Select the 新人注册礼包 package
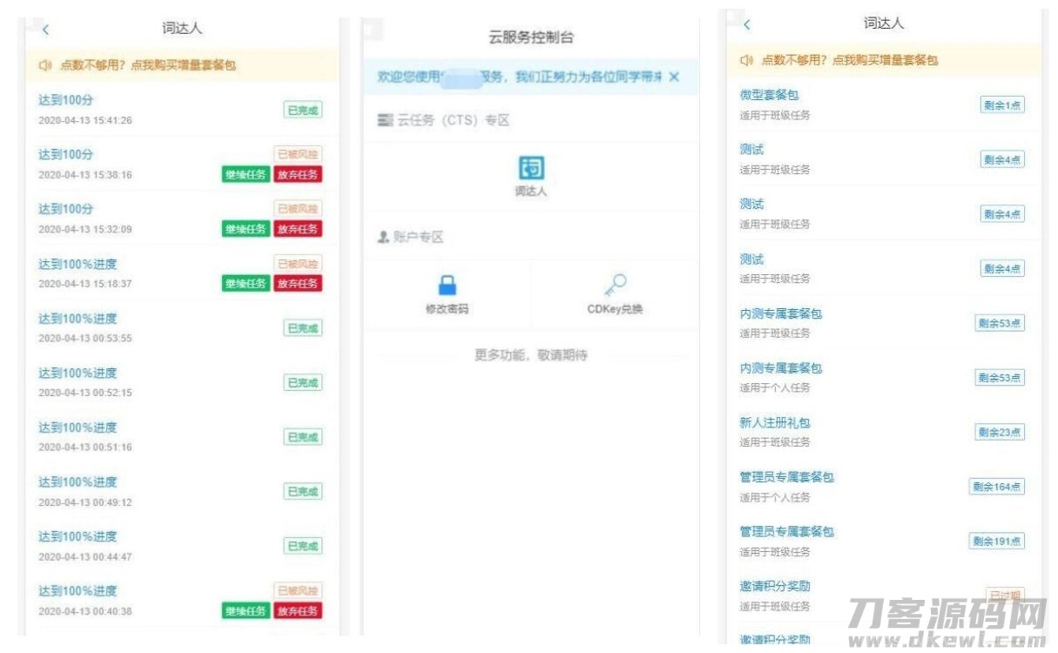 (775, 422)
